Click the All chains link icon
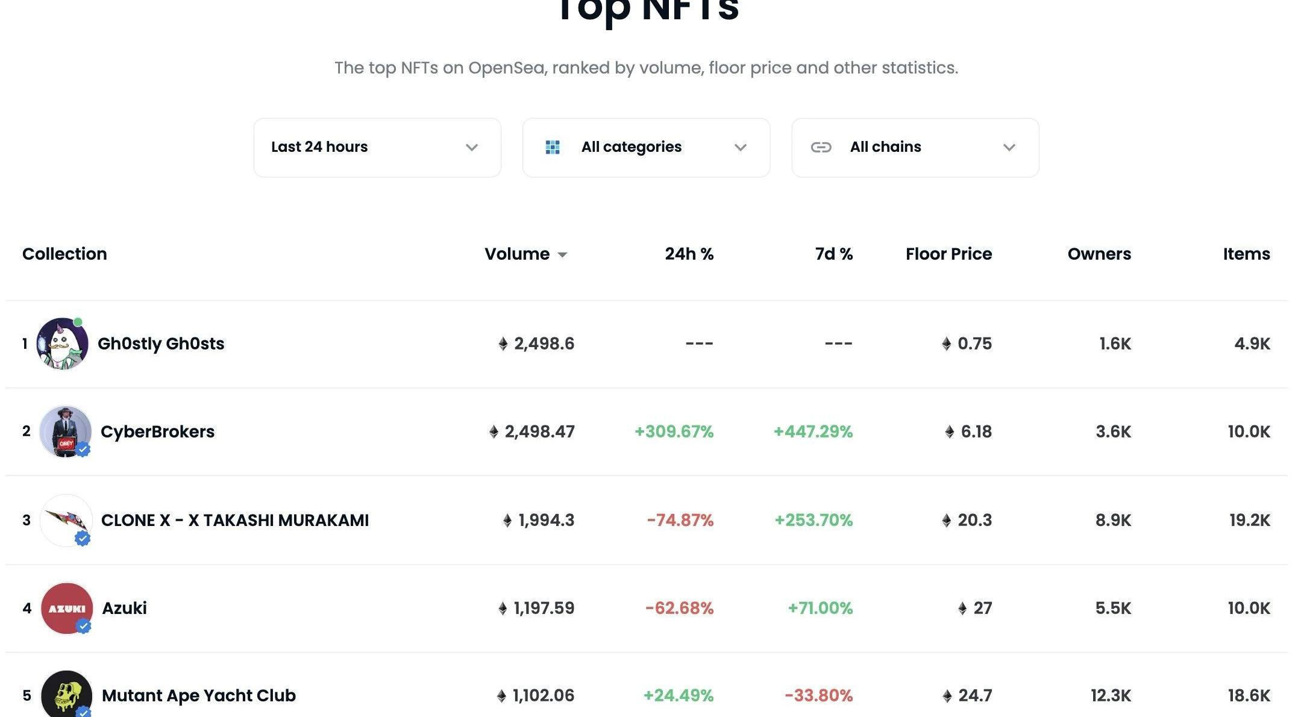The width and height of the screenshot is (1298, 717). point(821,147)
